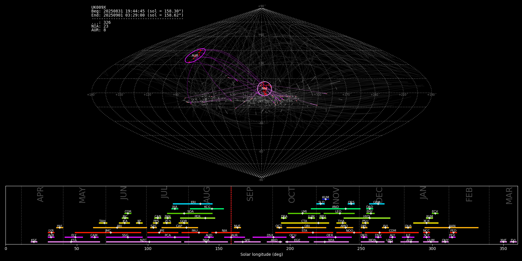Select the pink SPE shower bar
The width and height of the screenshot is (522, 261).
(247, 242)
